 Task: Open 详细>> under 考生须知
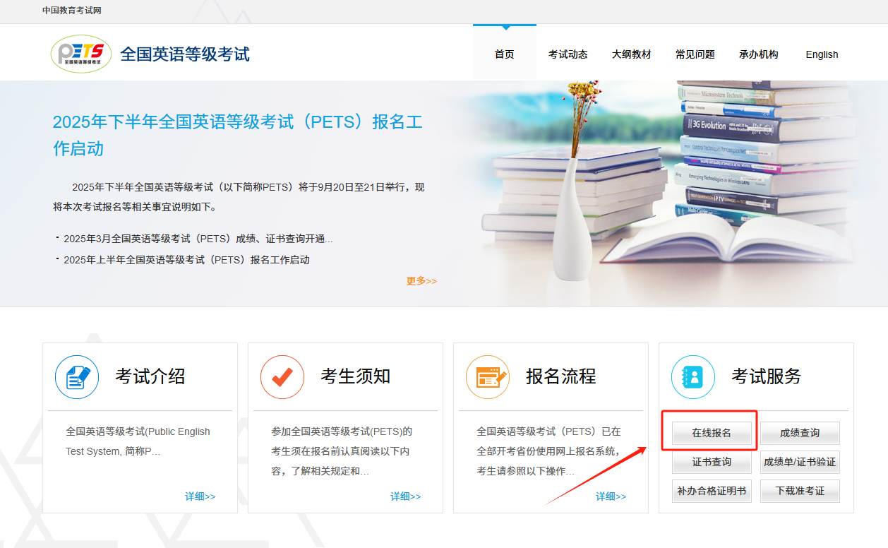(406, 496)
